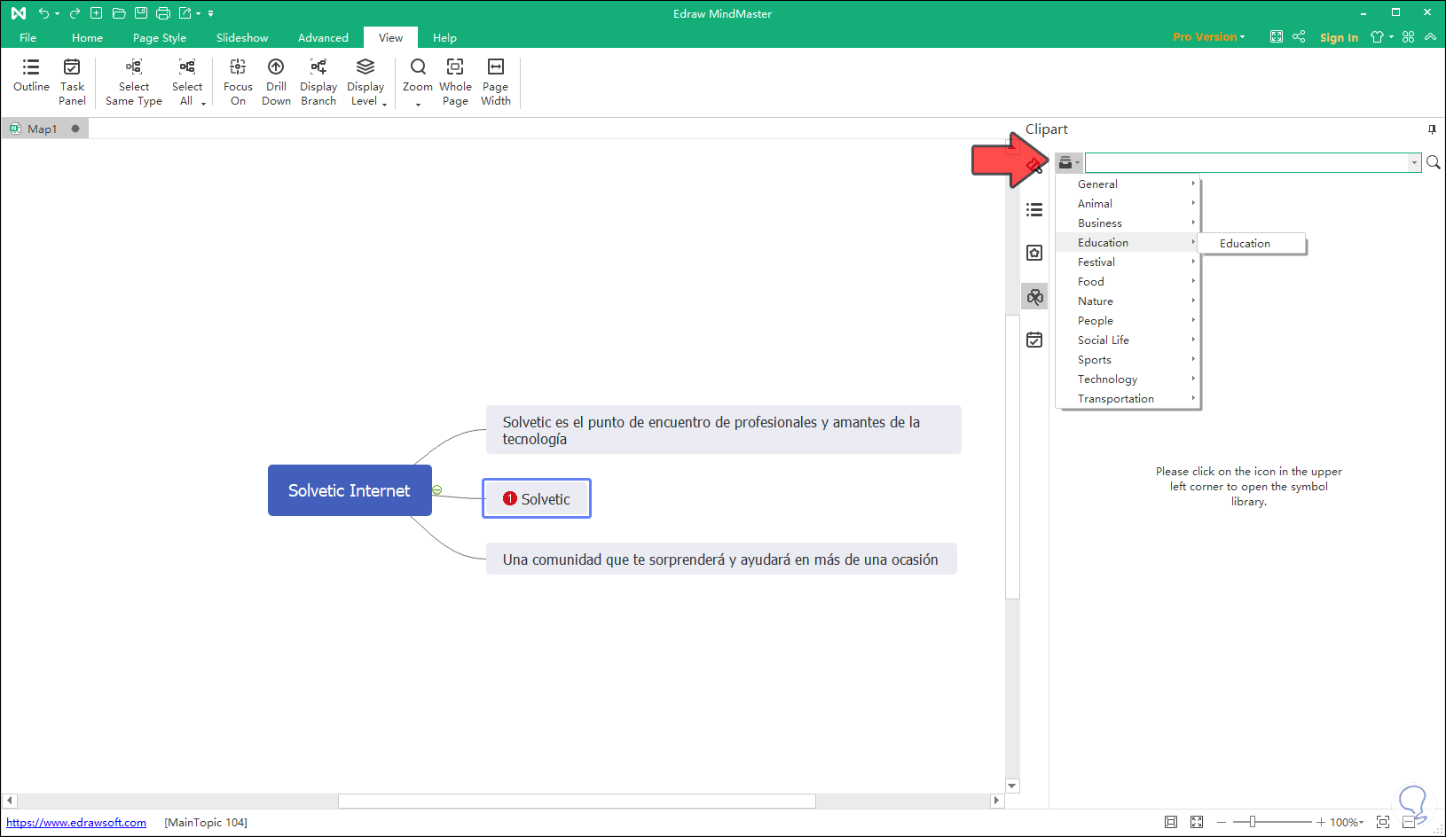This screenshot has height=837, width=1446.
Task: Open the clipart symbol library dropdown
Action: point(1068,162)
